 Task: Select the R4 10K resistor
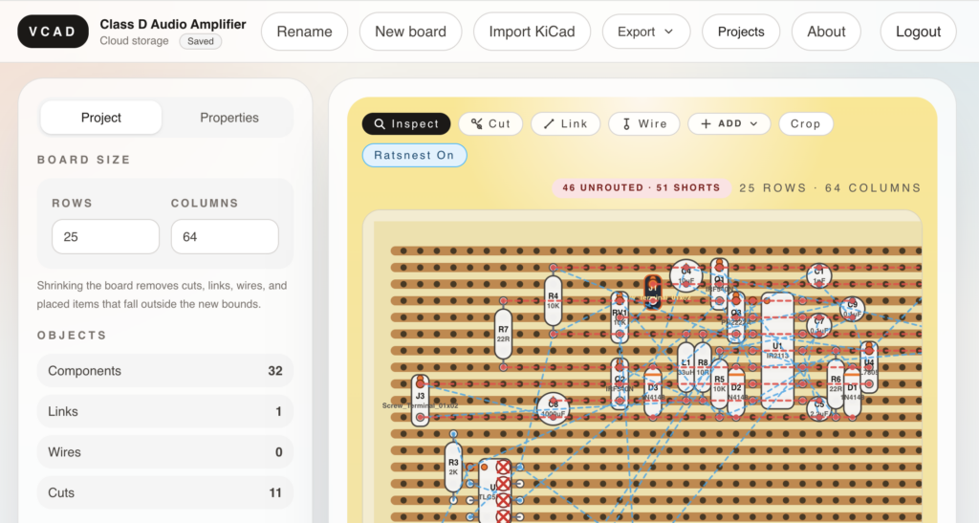point(553,300)
